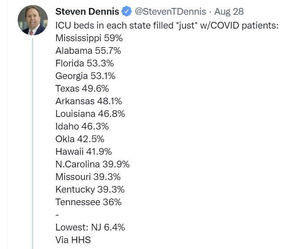Click the Steven Dennis display name

tap(87, 12)
